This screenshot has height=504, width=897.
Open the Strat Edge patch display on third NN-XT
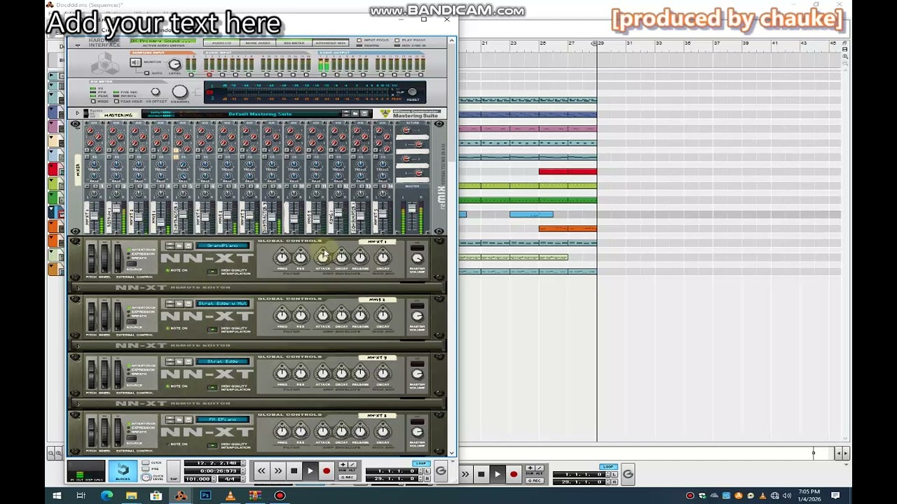(223, 362)
